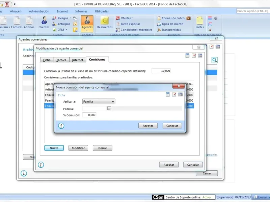
Task: Click the magnifier search icon in Agentes comerciales
Action: tap(214, 60)
